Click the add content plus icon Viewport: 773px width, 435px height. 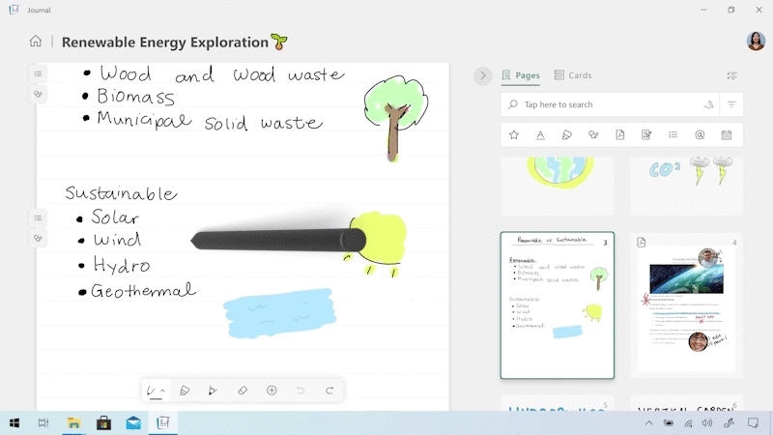point(272,391)
